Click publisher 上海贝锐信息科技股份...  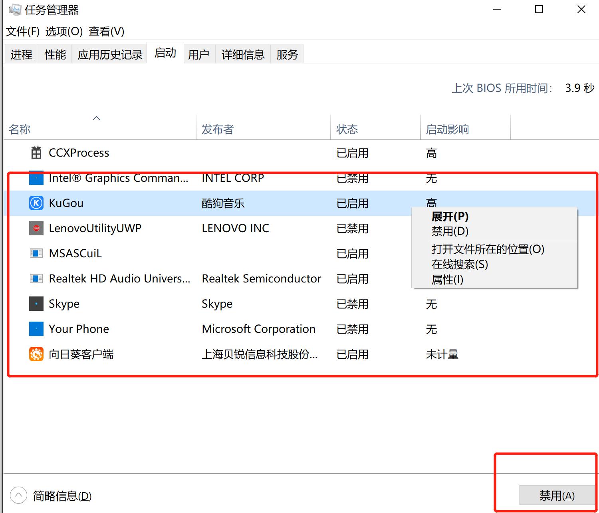coord(260,354)
